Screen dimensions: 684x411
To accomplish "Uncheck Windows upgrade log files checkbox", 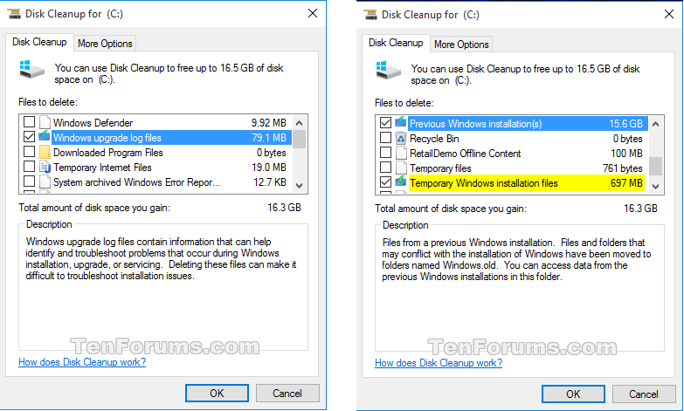I will pos(29,136).
